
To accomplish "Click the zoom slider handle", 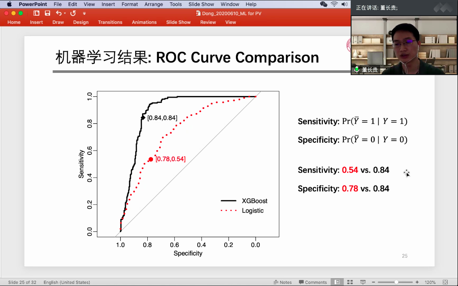I will point(396,282).
